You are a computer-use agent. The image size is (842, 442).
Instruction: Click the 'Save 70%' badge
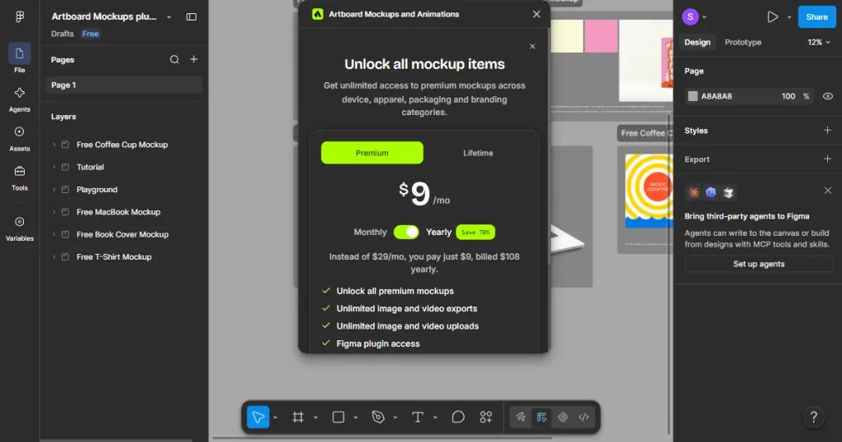point(475,233)
